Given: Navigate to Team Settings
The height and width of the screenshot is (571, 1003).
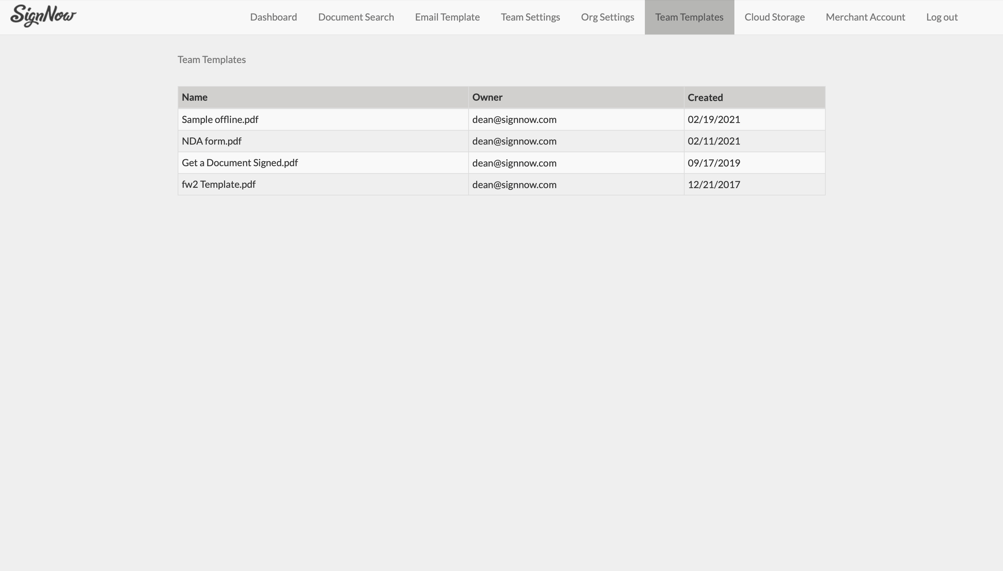Looking at the screenshot, I should tap(530, 17).
